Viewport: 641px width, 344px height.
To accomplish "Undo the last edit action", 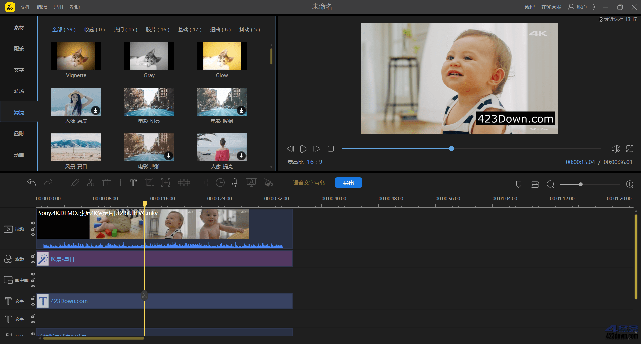I will (x=32, y=183).
